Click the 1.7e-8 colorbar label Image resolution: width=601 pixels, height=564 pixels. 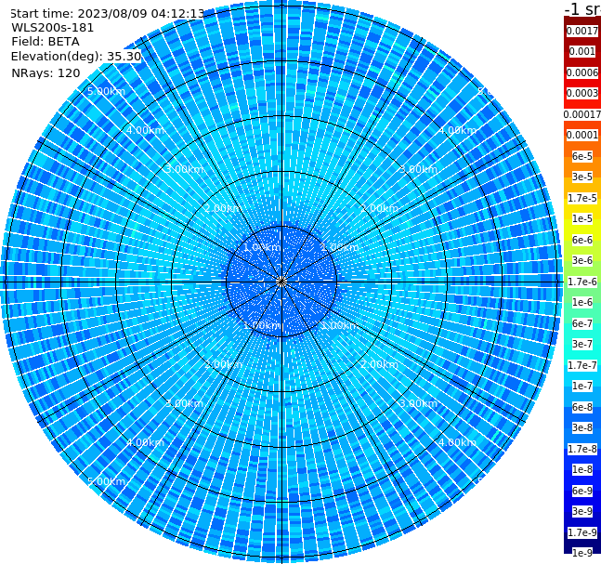point(582,449)
